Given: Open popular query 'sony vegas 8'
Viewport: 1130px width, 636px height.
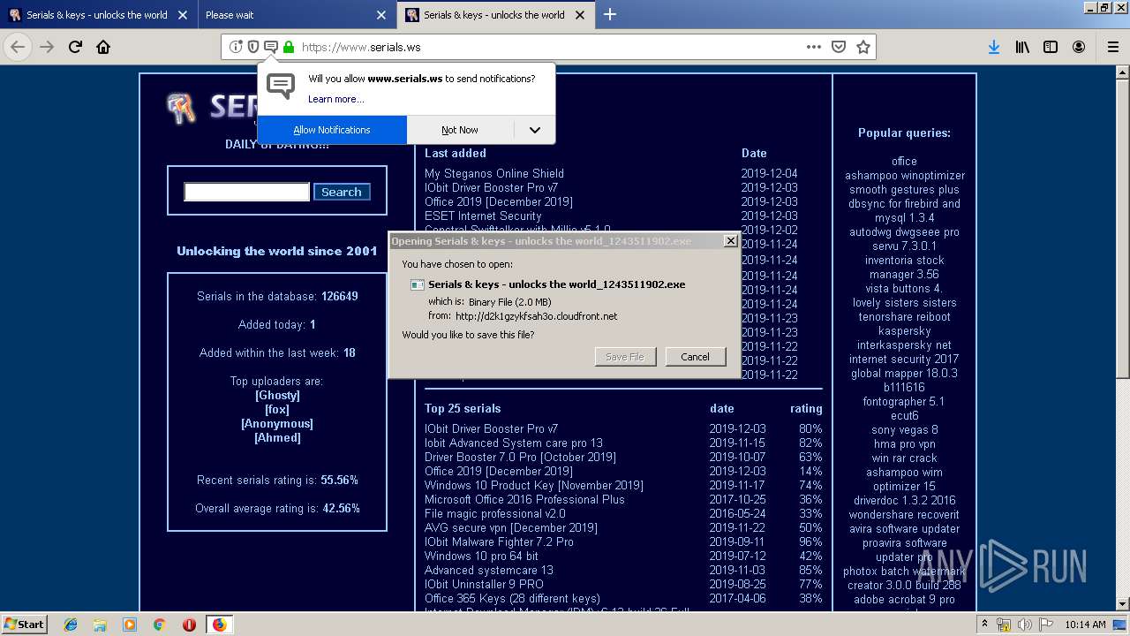Looking at the screenshot, I should (904, 429).
